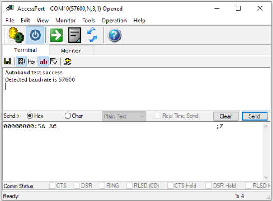Open the Edit menu

pyautogui.click(x=25, y=21)
